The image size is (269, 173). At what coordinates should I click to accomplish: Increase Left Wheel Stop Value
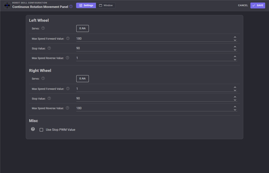tap(235, 47)
